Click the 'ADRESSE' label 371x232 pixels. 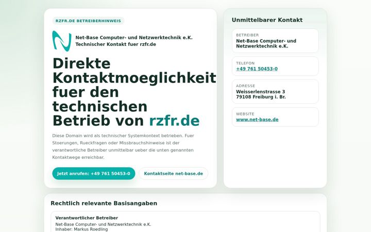click(246, 86)
